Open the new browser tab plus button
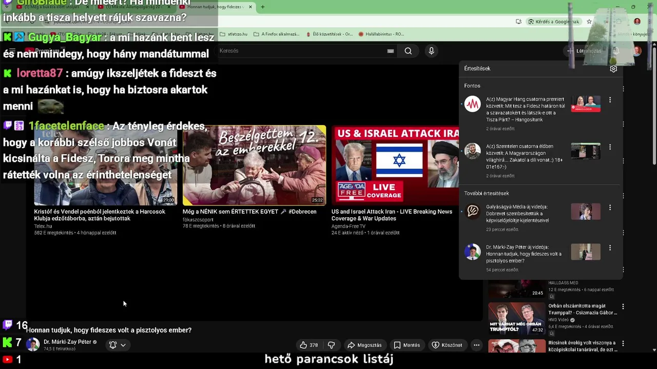 (x=262, y=7)
